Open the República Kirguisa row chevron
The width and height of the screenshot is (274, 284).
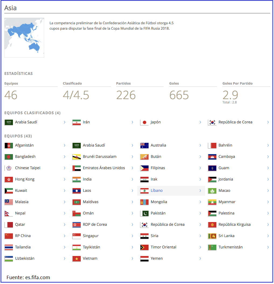[x=268, y=225]
